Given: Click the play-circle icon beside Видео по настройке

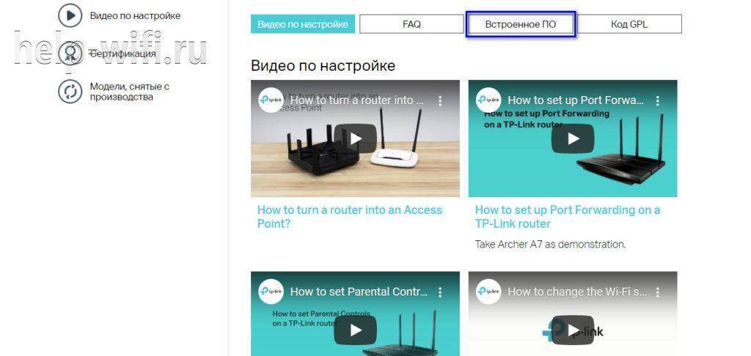Looking at the screenshot, I should point(70,16).
